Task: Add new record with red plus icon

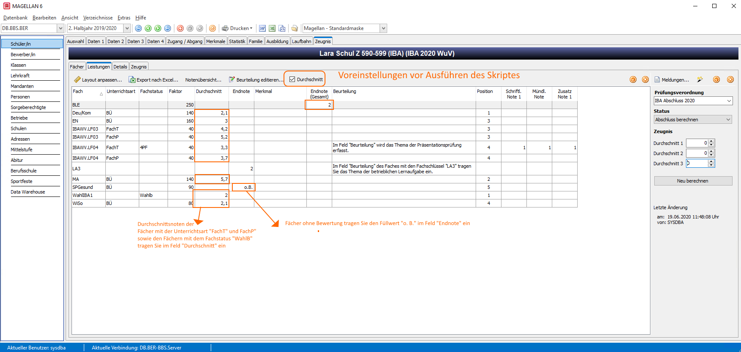Action: click(180, 28)
